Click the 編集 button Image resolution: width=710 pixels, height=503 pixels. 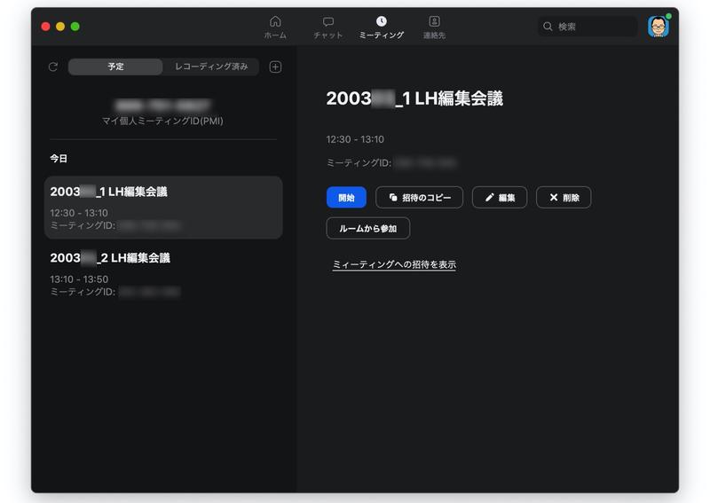[x=500, y=198]
